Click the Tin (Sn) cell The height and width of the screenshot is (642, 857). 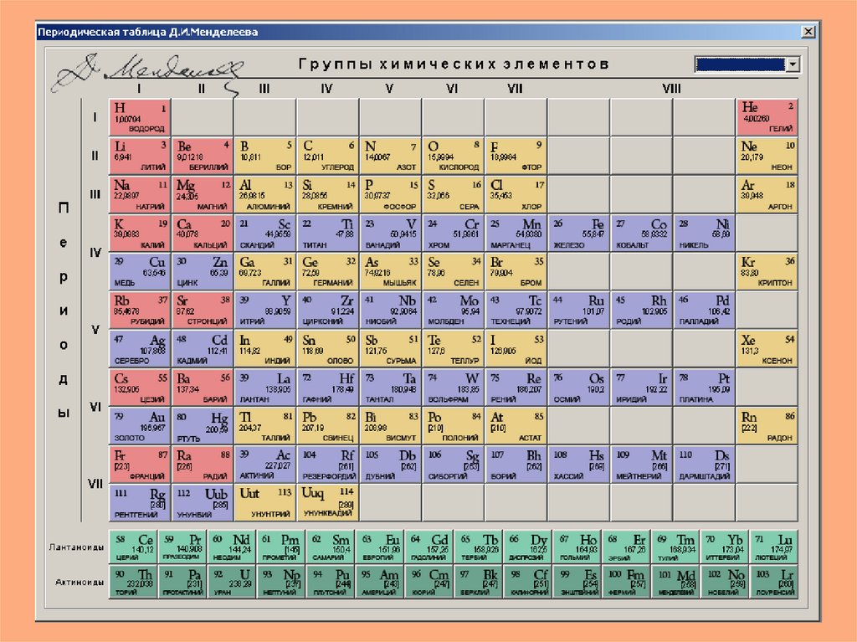tap(328, 349)
